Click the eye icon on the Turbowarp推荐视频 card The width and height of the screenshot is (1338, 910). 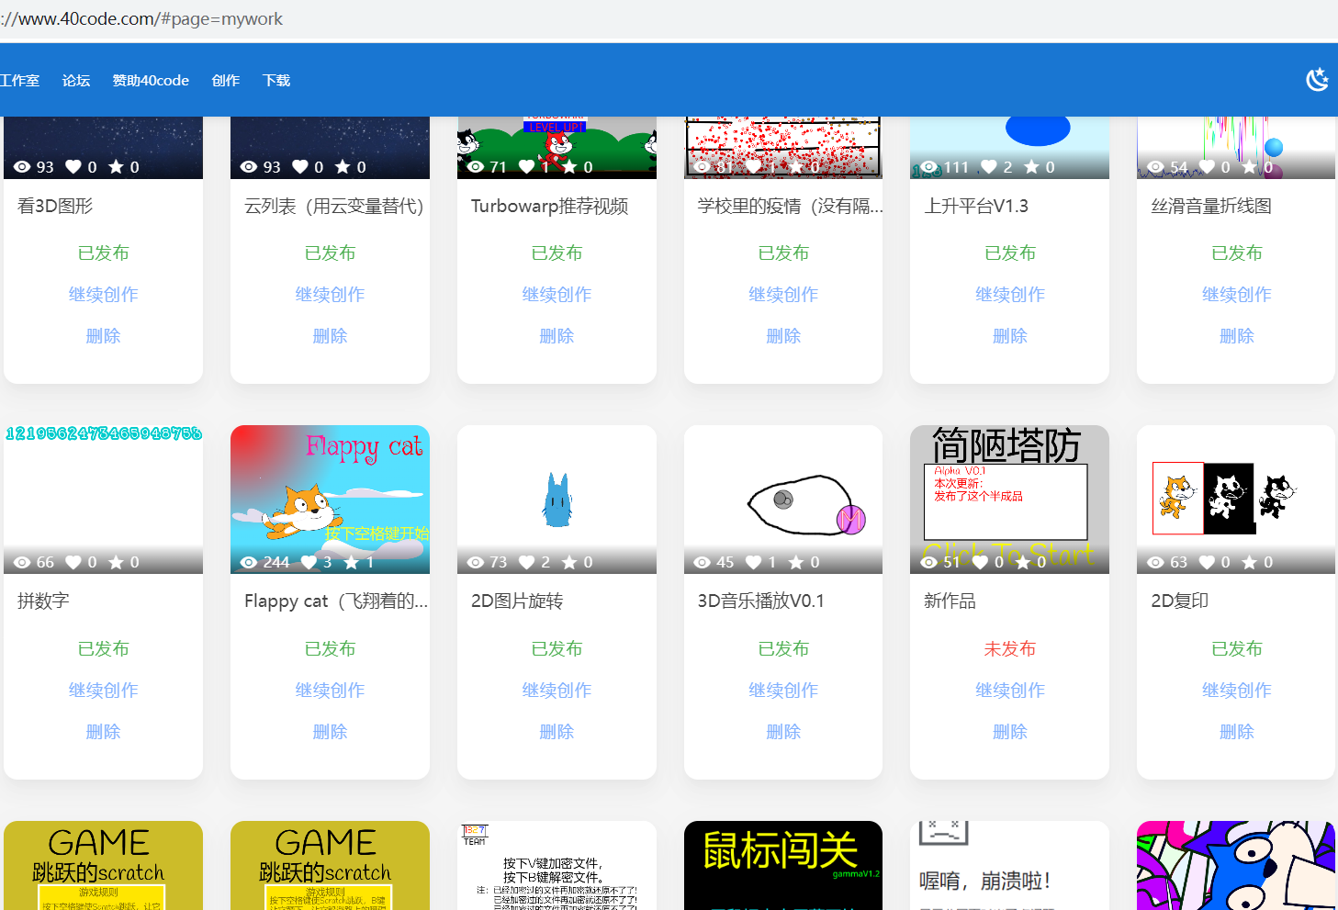point(476,166)
